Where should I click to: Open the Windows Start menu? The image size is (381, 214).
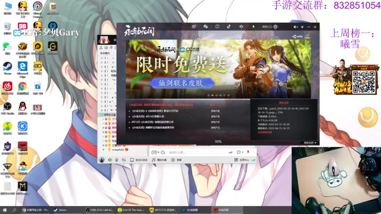click(x=5, y=210)
